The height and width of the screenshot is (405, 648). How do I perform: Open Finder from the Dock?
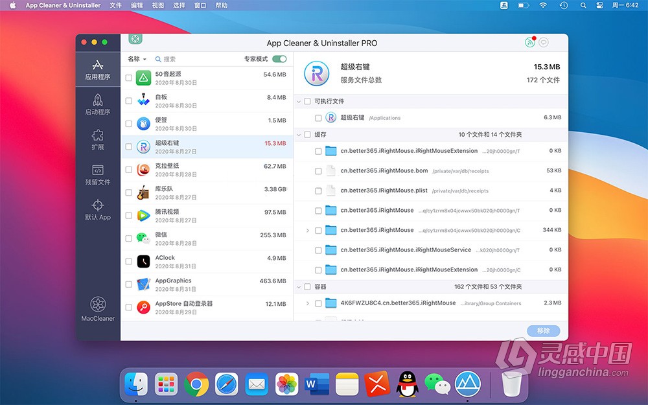pyautogui.click(x=136, y=384)
